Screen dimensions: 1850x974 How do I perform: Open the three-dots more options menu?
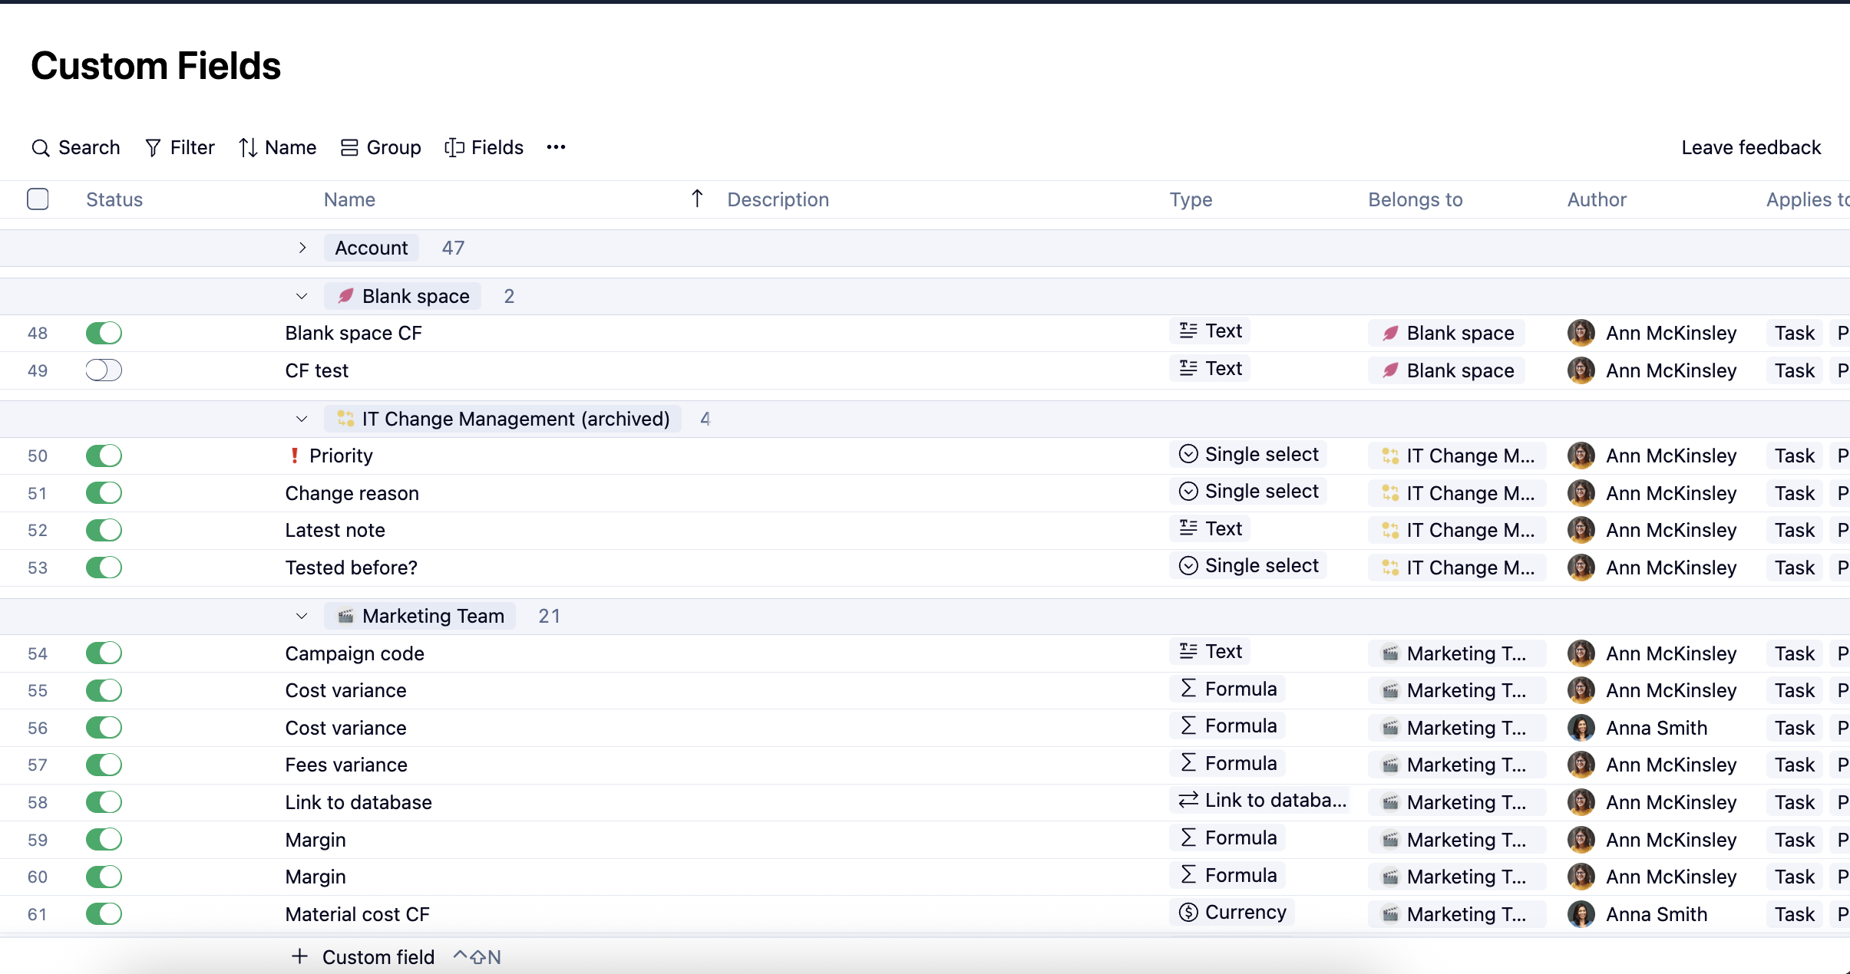pyautogui.click(x=557, y=147)
